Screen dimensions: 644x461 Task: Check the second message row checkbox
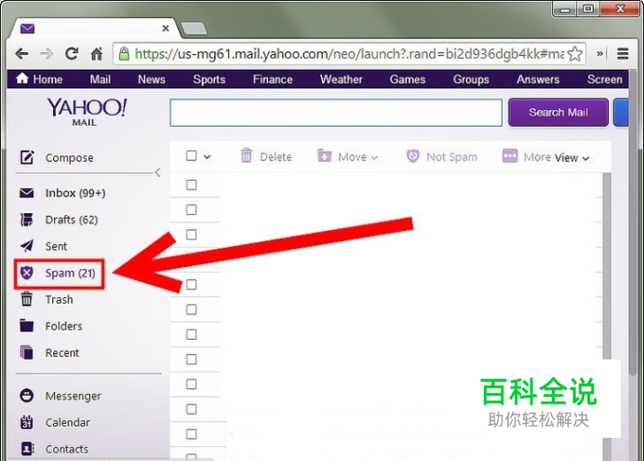click(x=192, y=210)
